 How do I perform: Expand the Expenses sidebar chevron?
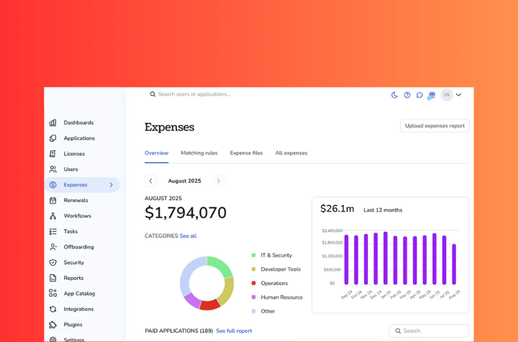(111, 185)
